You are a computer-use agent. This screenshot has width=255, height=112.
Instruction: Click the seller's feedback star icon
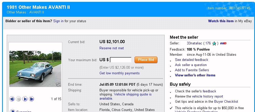coord(214,43)
